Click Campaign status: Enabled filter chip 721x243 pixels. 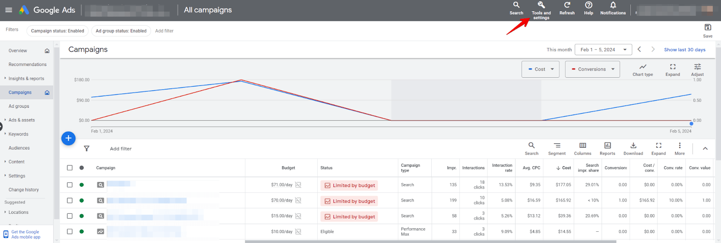[x=57, y=31]
